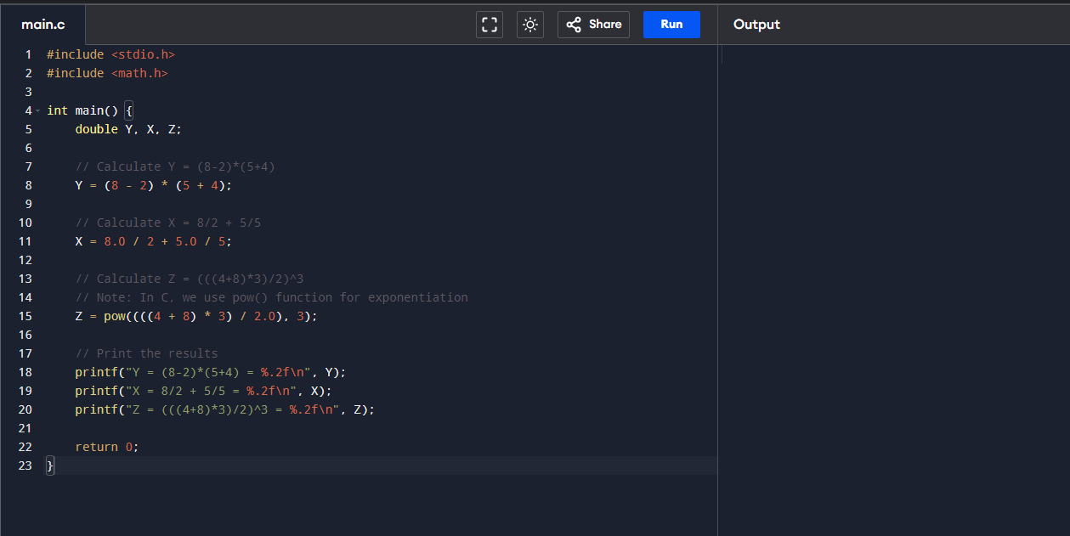Click the printf statement that prints Y
Screen dimensions: 1070x536
tap(210, 372)
